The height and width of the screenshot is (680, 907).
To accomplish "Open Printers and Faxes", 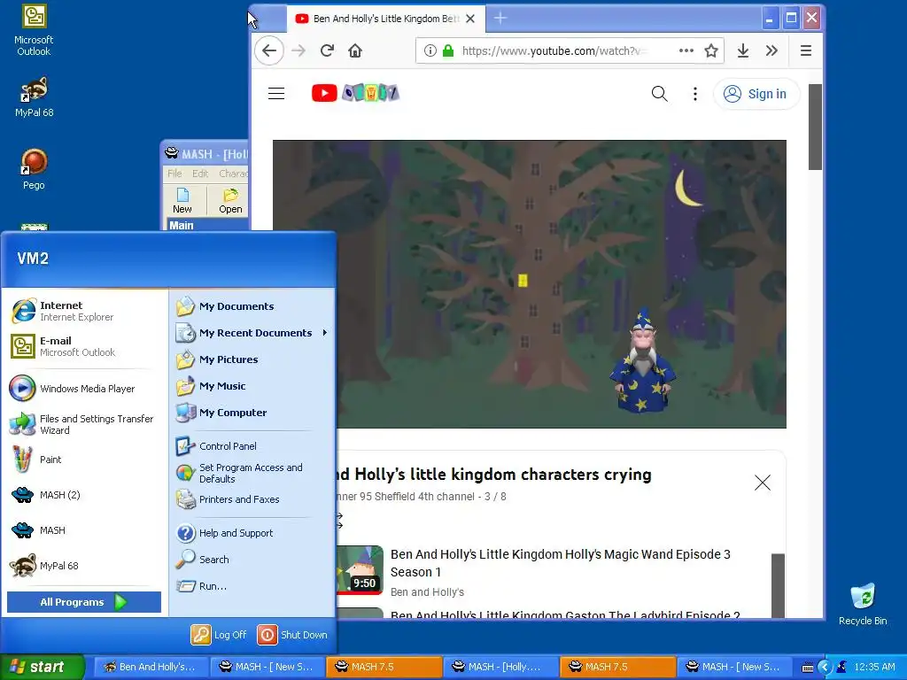I will (252, 499).
